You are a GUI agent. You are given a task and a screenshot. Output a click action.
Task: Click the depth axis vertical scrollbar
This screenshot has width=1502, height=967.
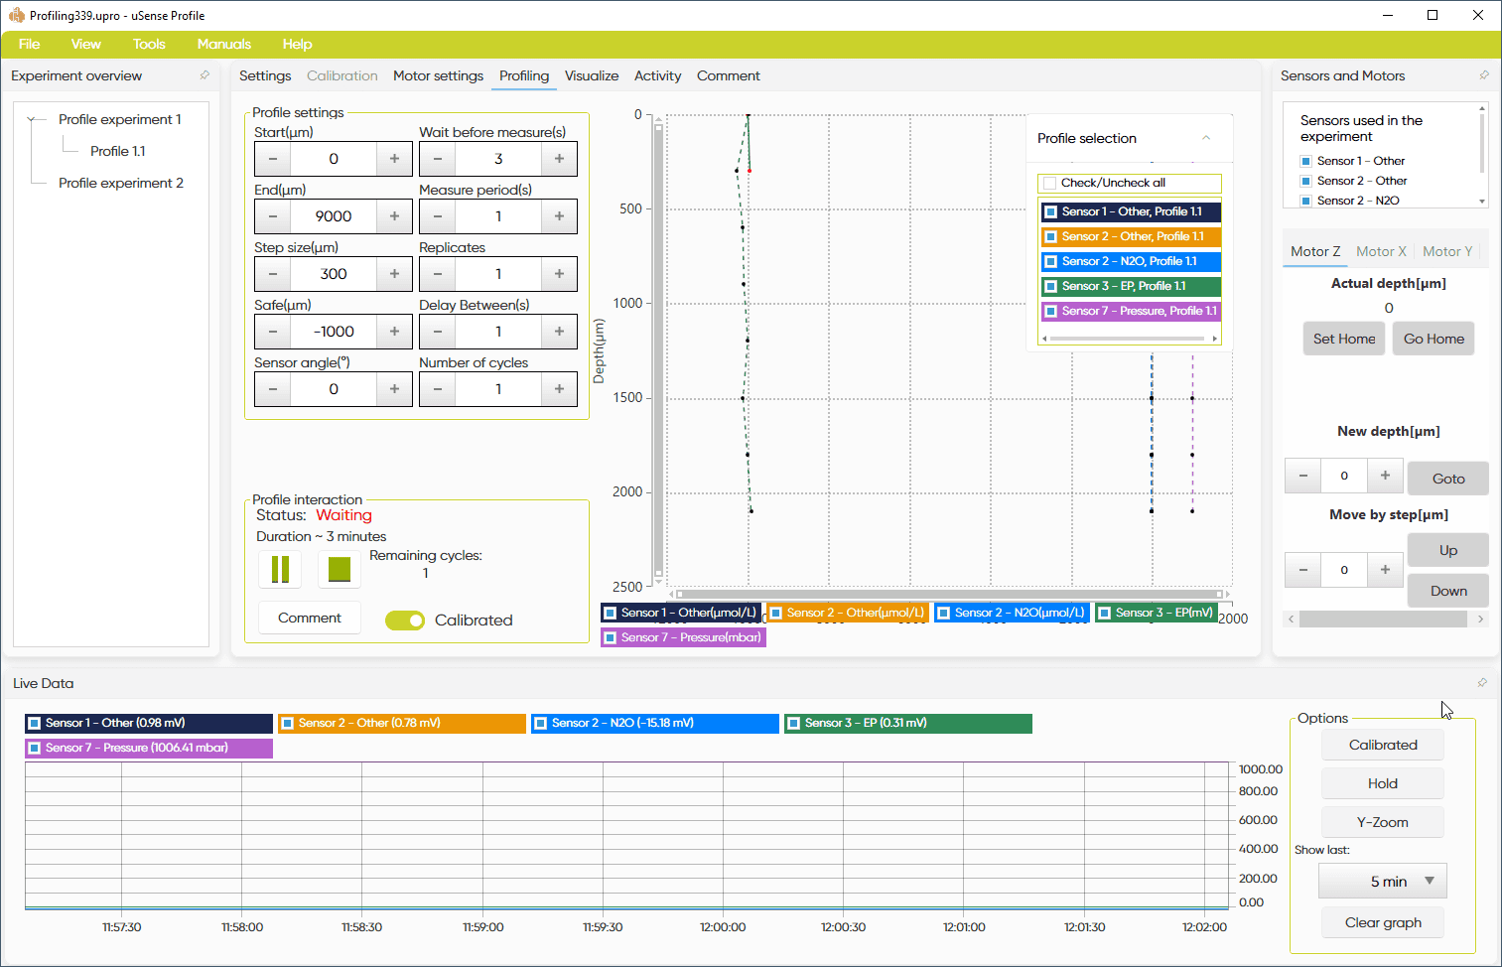click(658, 350)
